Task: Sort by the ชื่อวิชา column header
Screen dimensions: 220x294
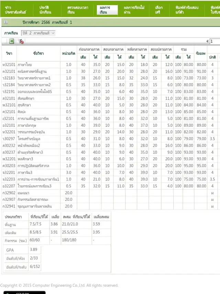Action: click(38, 53)
